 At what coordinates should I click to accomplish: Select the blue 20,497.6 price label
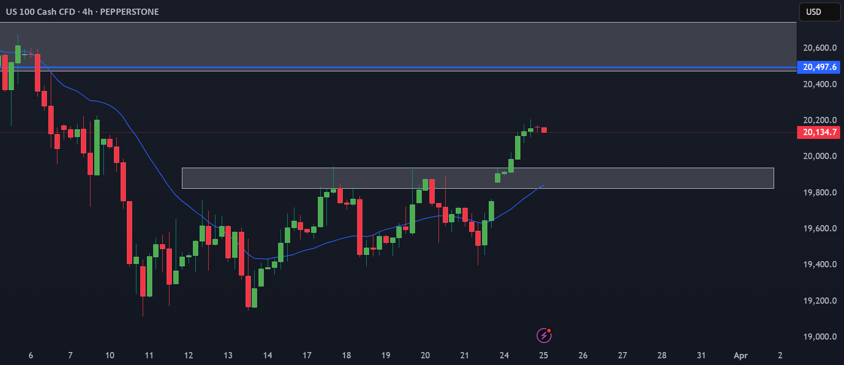click(x=819, y=67)
